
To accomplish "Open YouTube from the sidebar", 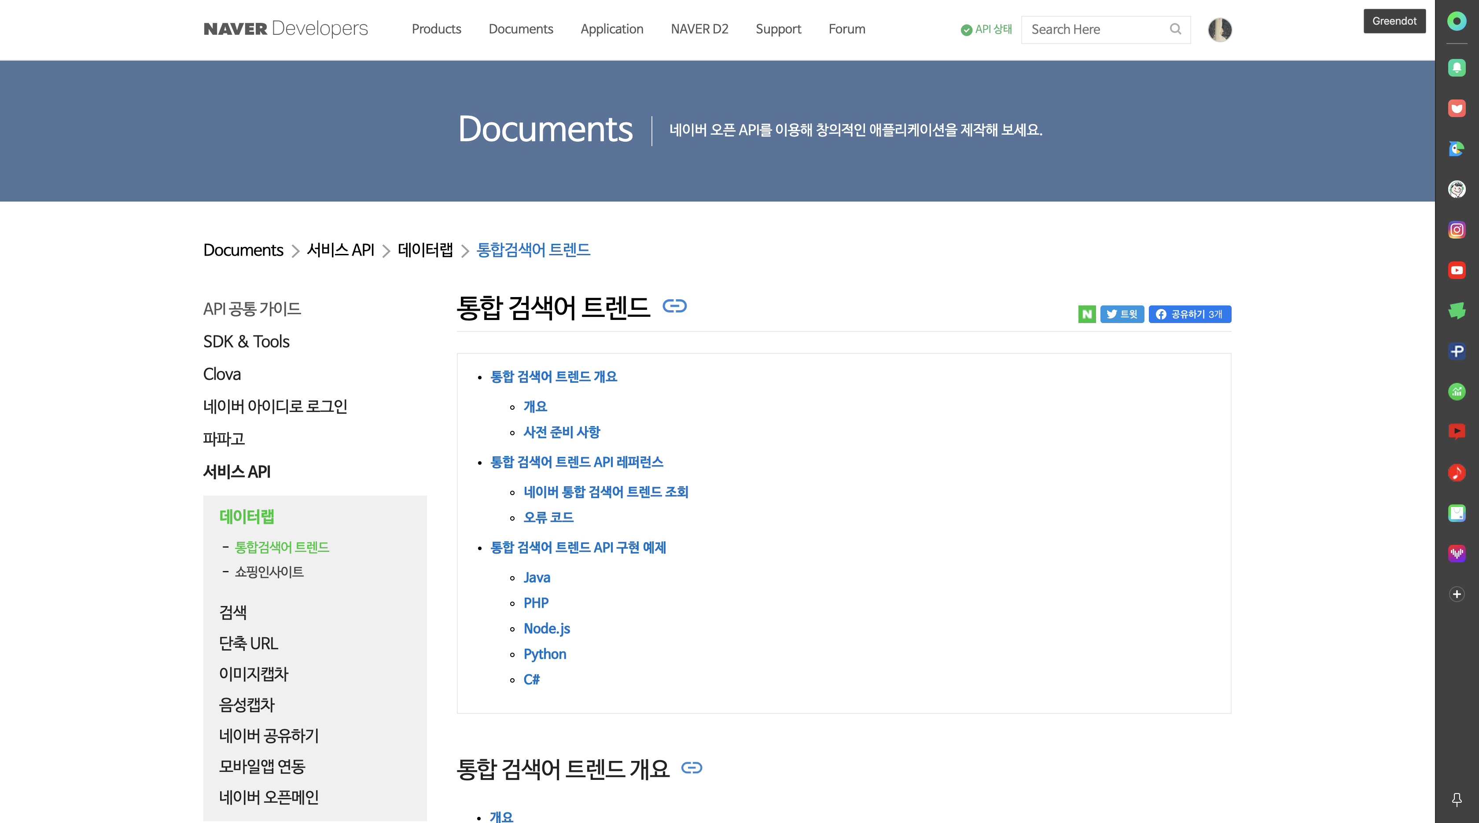I will [1456, 270].
